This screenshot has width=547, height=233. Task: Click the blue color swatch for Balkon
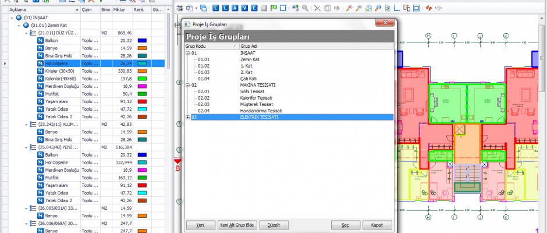[143, 41]
